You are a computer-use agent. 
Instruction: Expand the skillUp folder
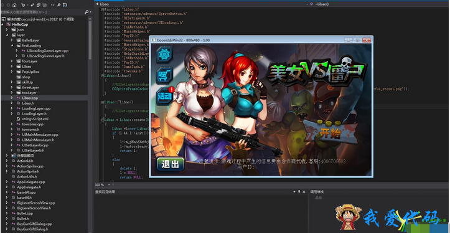(12, 82)
